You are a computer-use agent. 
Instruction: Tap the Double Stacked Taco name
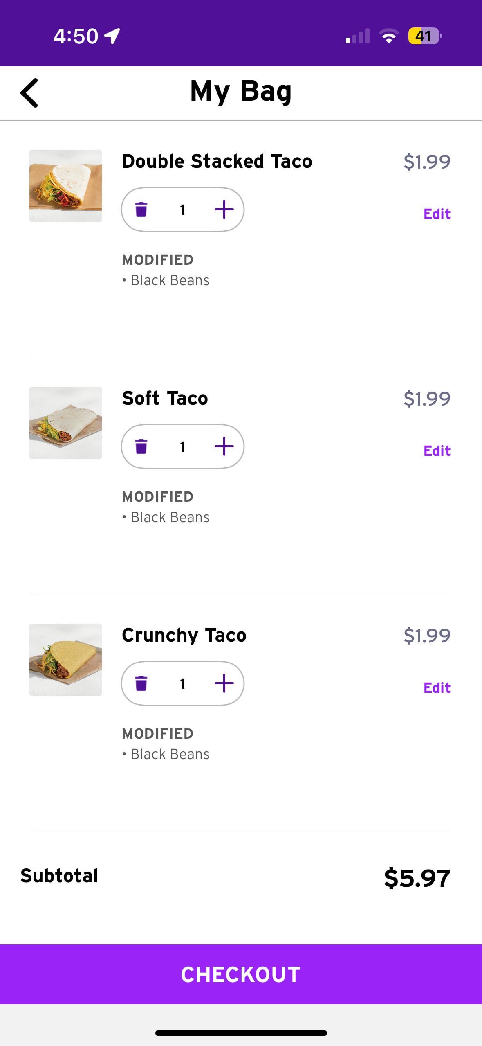pos(217,161)
